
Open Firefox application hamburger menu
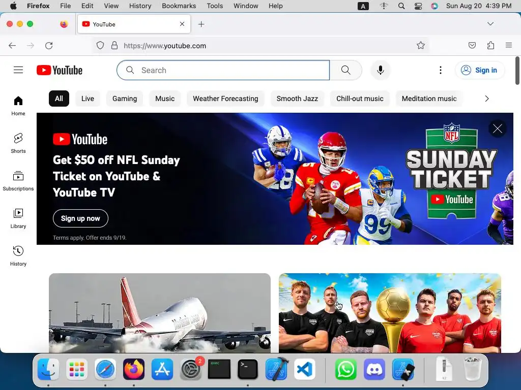pos(509,45)
